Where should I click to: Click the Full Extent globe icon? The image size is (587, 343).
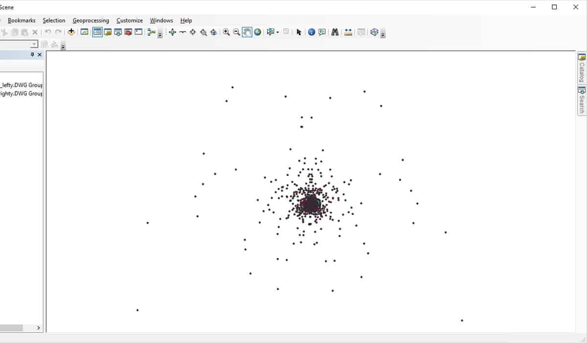(257, 32)
